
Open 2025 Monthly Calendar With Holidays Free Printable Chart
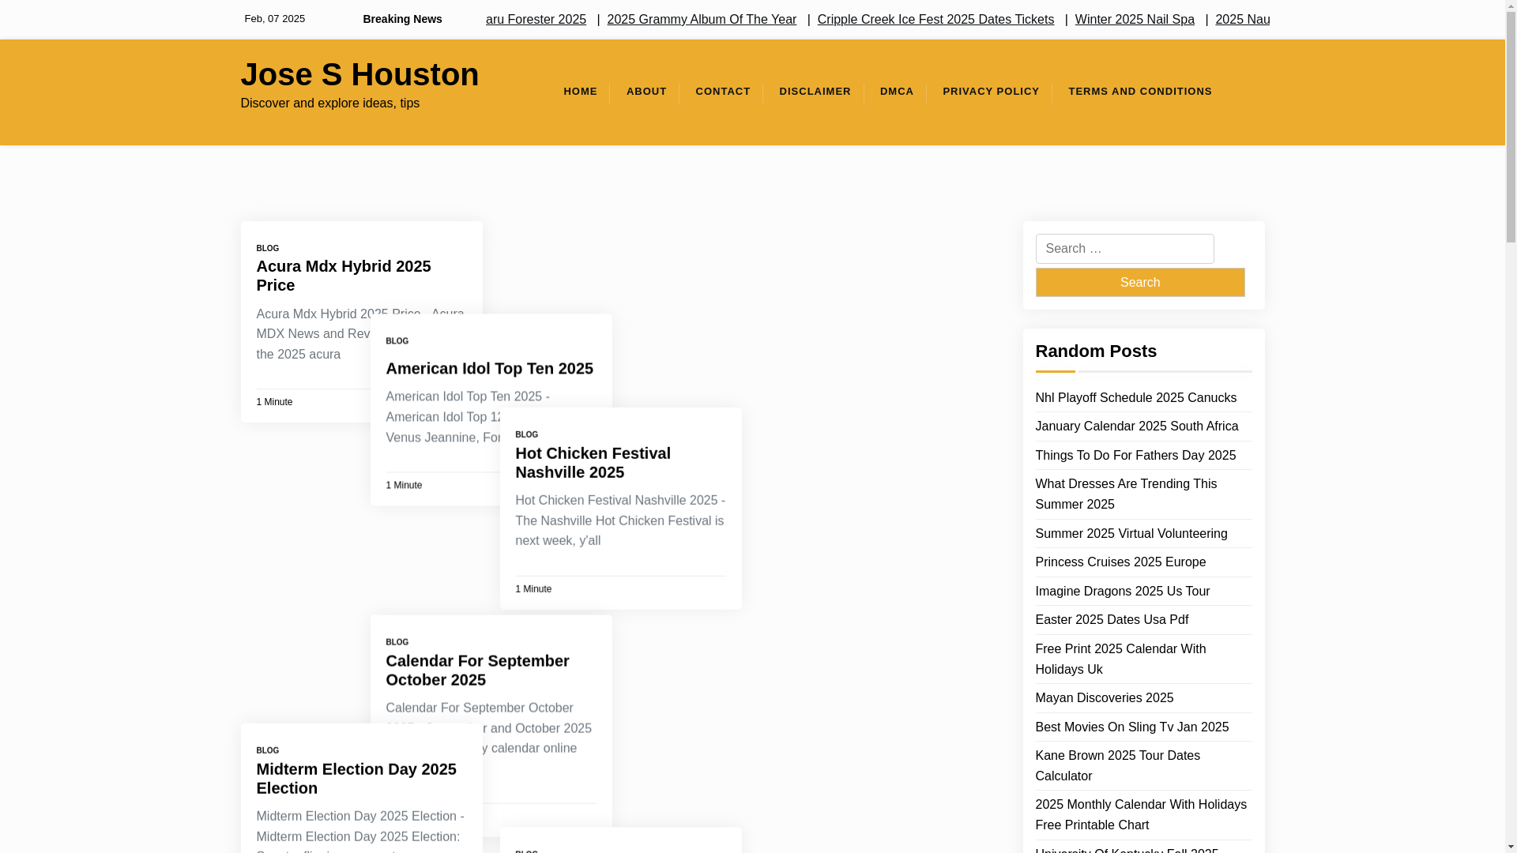tap(1141, 815)
